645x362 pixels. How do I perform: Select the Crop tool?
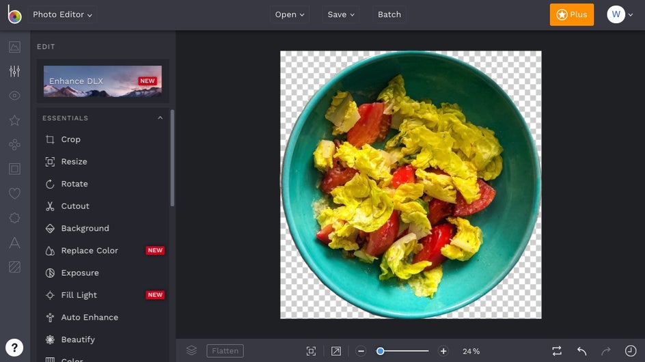pos(103,139)
